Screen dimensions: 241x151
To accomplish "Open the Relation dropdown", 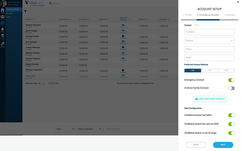I will click(209, 41).
